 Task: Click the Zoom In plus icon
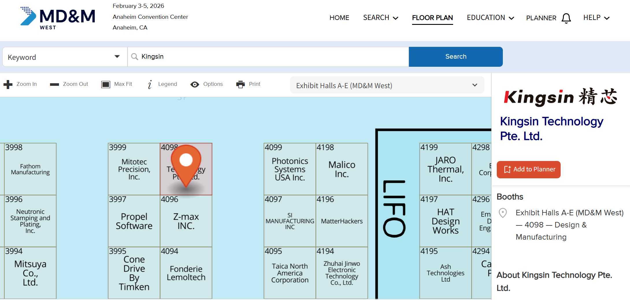(8, 84)
